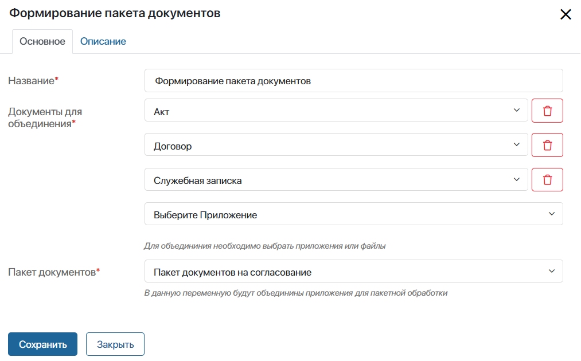
Task: Open the Договор dropdown chevron
Action: pyautogui.click(x=517, y=144)
